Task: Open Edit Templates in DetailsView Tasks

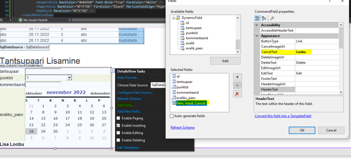Action: [128, 147]
